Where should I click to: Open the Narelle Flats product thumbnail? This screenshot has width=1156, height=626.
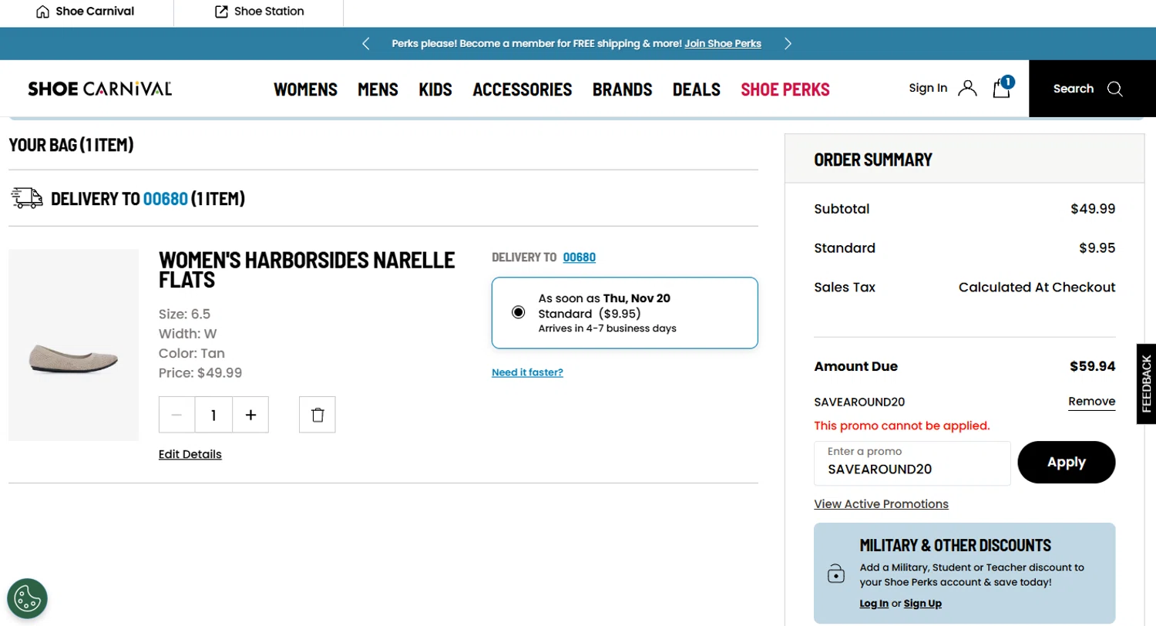(73, 345)
